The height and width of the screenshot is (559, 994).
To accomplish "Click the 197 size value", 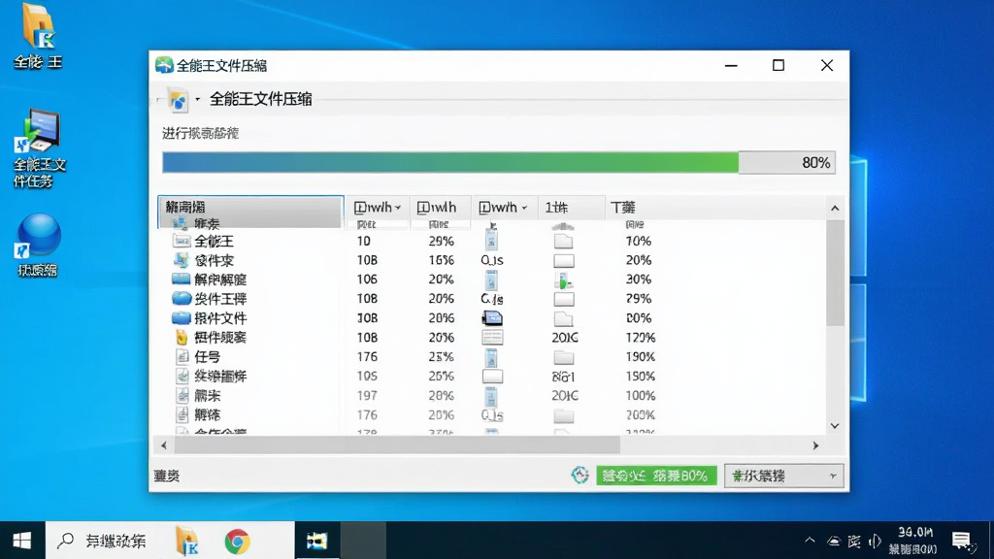I will point(367,396).
